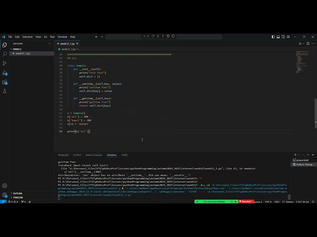Click the go forward arrow
317x237 pixels.
click(x=102, y=37)
